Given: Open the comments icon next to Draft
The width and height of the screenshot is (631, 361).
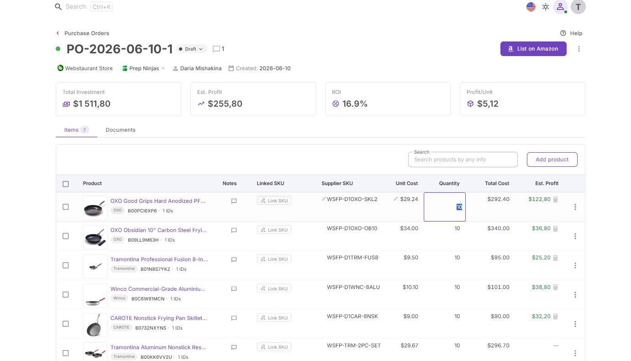Looking at the screenshot, I should (x=216, y=49).
